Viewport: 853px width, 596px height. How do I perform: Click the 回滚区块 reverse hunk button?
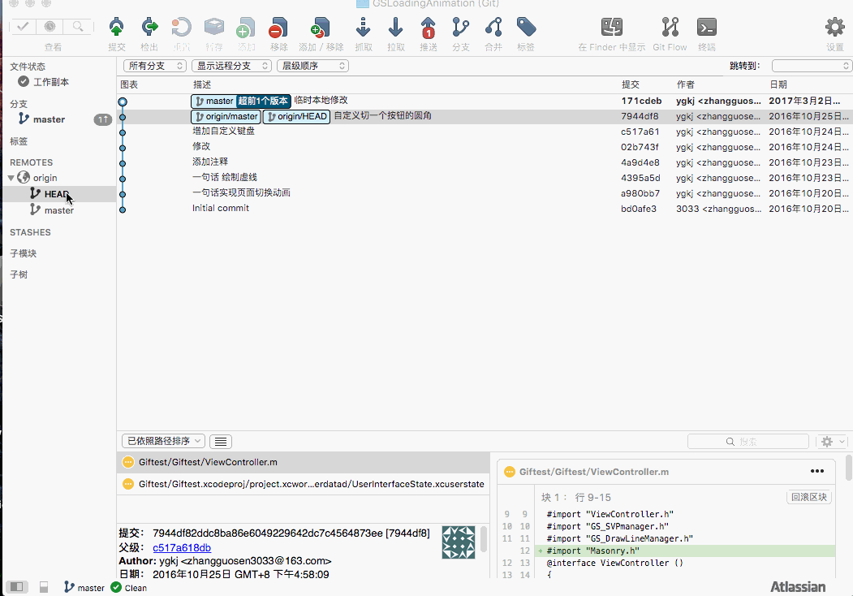809,497
